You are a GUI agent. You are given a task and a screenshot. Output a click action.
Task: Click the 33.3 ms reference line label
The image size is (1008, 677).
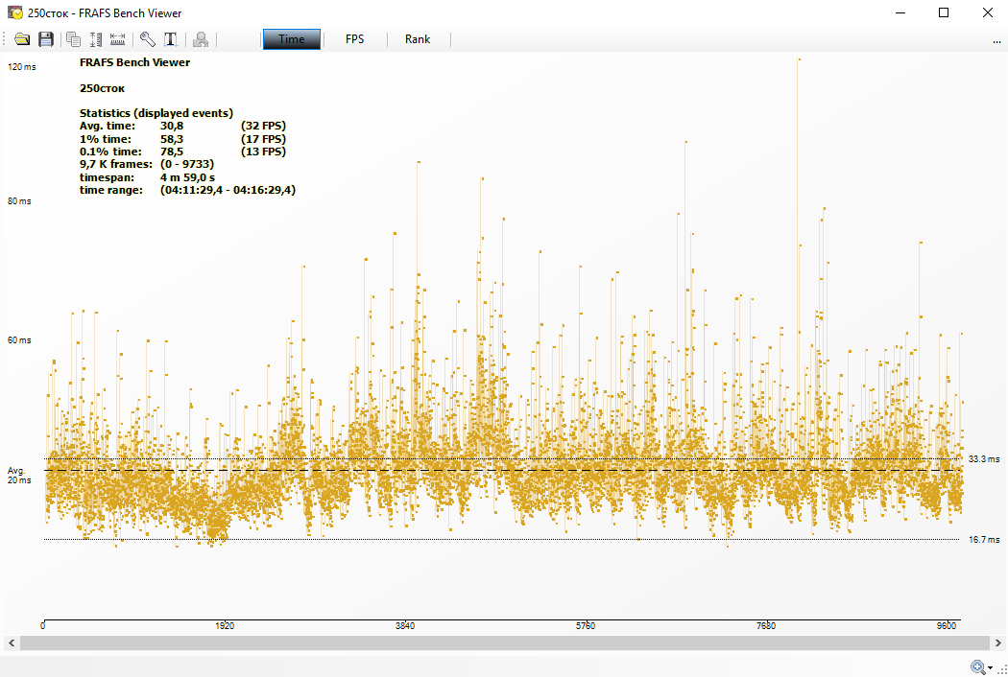(984, 459)
